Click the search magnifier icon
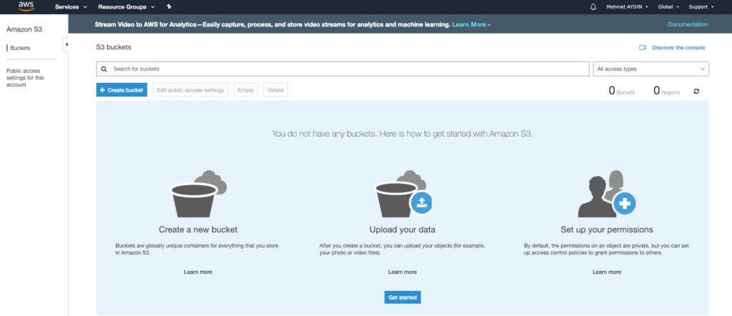Image resolution: width=732 pixels, height=316 pixels. 104,69
